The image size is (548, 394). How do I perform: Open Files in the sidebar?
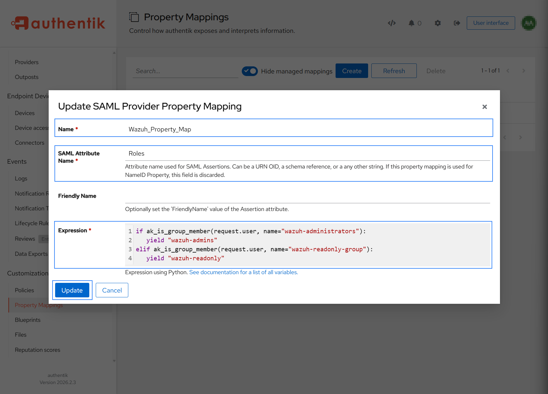pos(21,335)
